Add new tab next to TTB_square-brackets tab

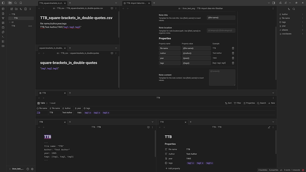pos(70,3)
